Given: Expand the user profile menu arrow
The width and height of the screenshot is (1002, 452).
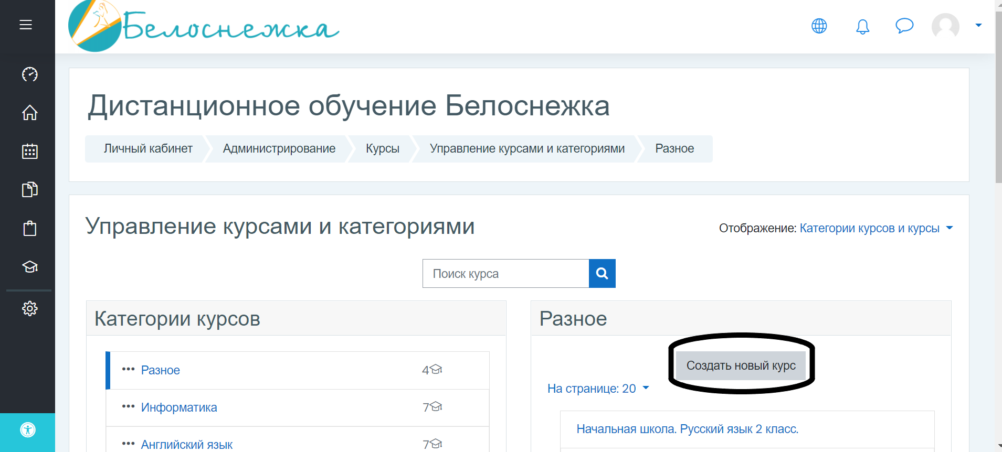Looking at the screenshot, I should [x=978, y=25].
